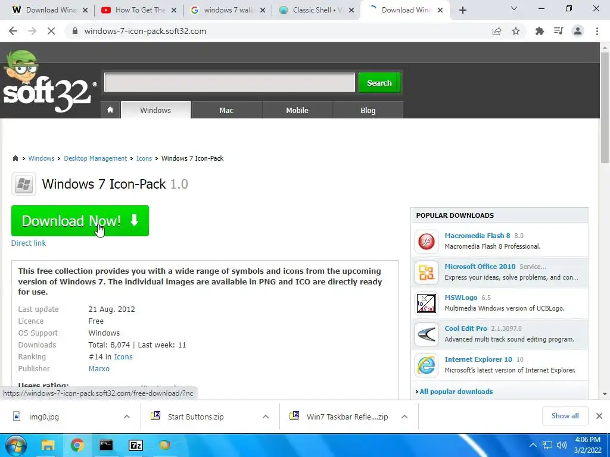This screenshot has width=610, height=457.
Task: Click the Cool Edit Pro icon
Action: click(x=427, y=334)
